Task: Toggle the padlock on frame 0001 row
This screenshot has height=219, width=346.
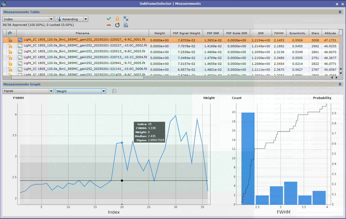Action: click(x=10, y=40)
